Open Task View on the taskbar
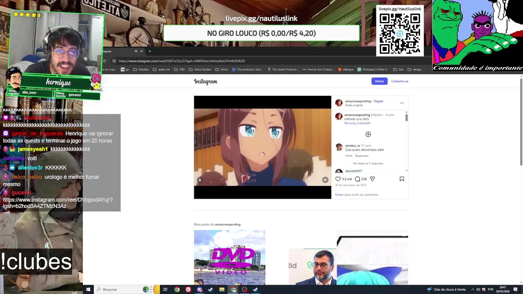Viewport: 523px width, 294px height. tap(165, 290)
